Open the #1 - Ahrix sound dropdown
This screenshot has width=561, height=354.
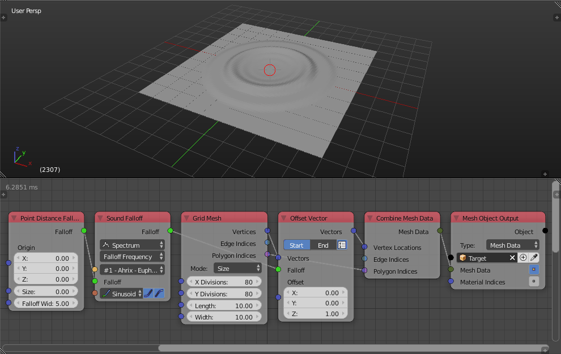pyautogui.click(x=132, y=270)
